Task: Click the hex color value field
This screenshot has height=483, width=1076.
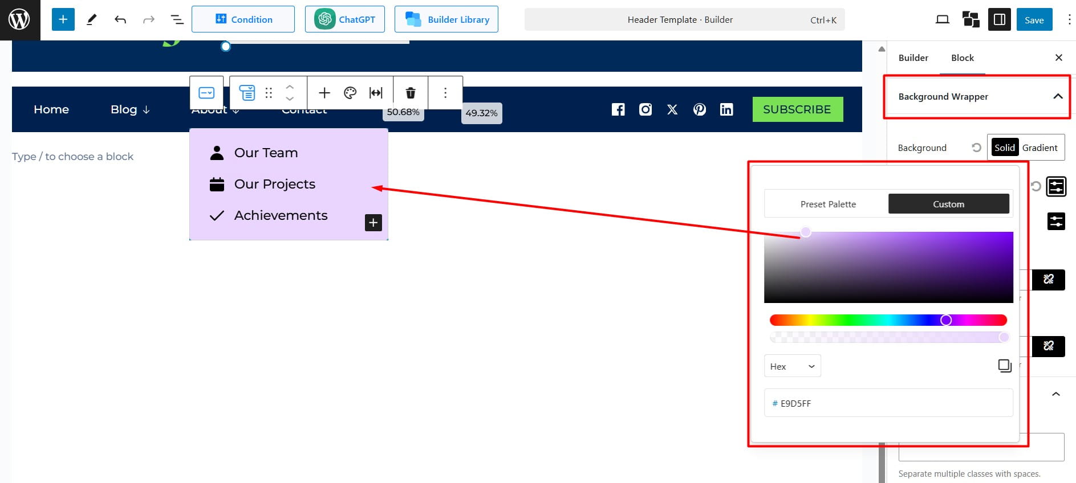Action: pos(888,403)
